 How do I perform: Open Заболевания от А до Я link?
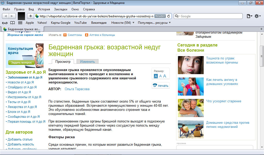click(x=25, y=78)
